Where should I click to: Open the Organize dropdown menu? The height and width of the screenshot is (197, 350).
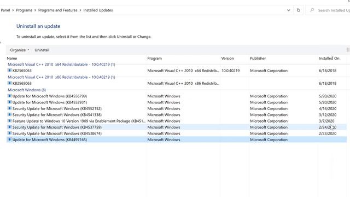20,50
